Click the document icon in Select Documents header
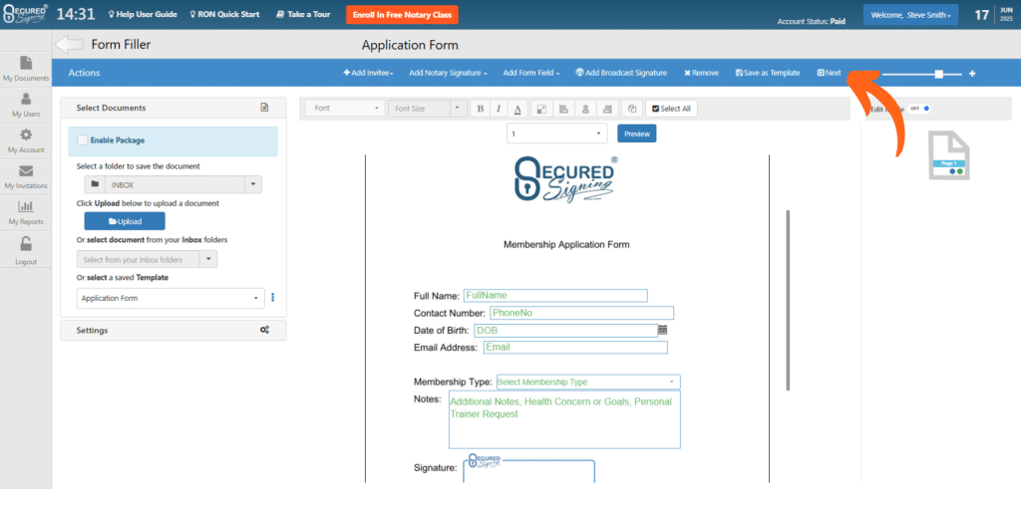Viewport: 1021px width, 512px height. [264, 108]
